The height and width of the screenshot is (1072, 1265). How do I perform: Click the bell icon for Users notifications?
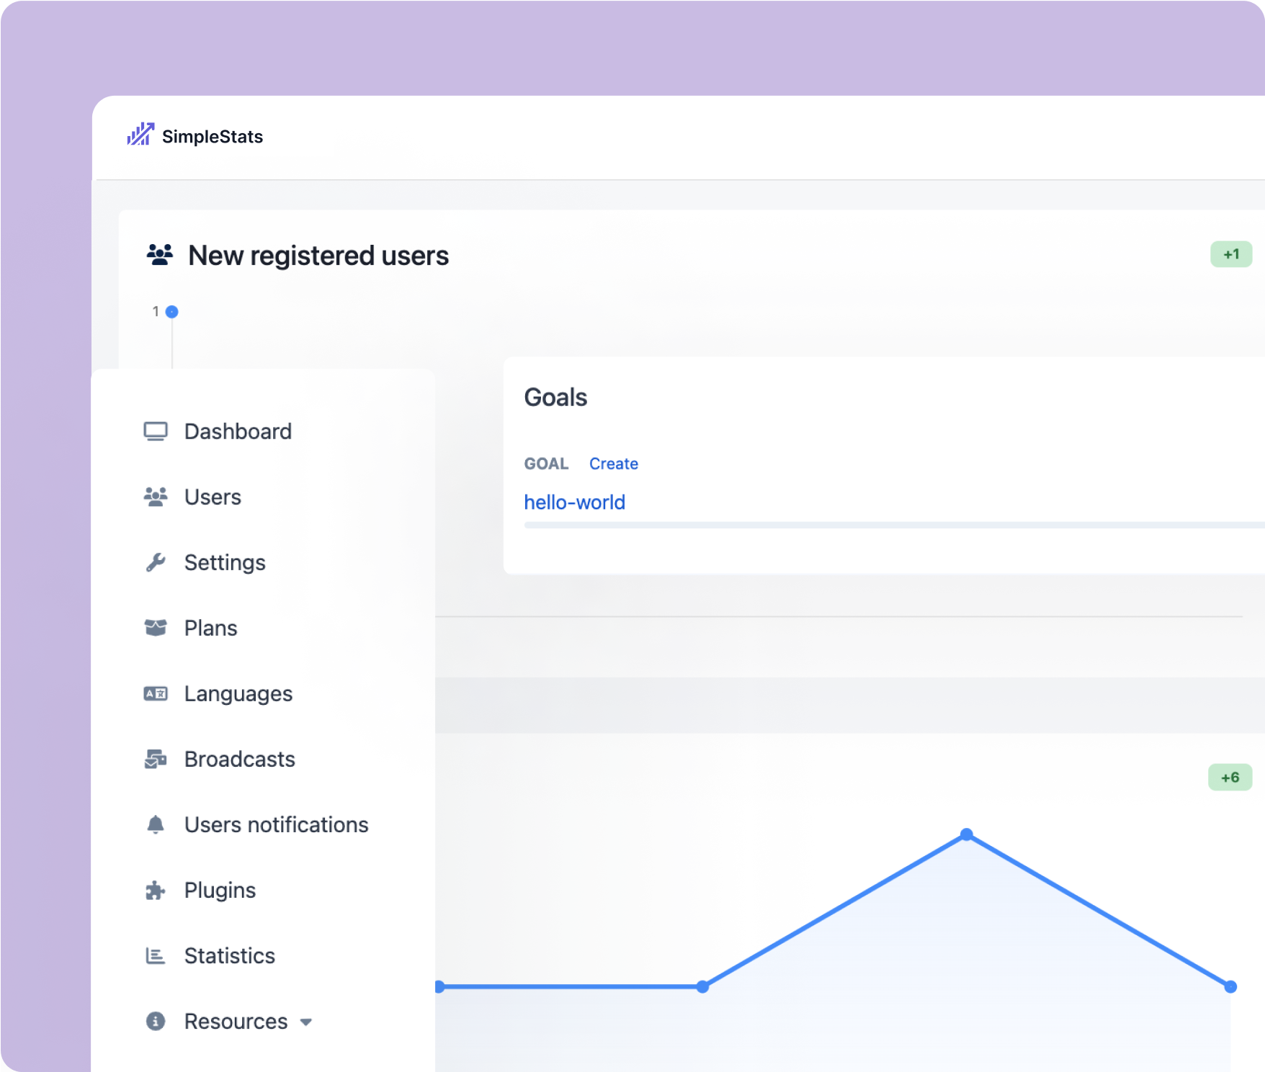(x=156, y=824)
